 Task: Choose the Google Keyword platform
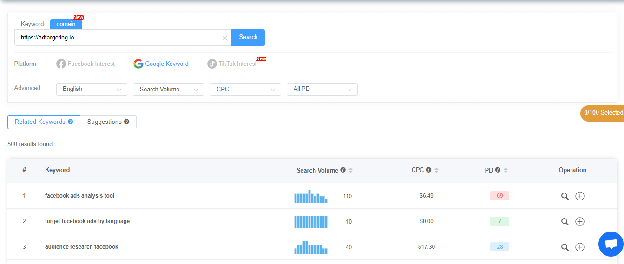click(161, 64)
